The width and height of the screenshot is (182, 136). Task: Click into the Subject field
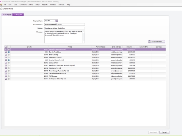pos(64,28)
